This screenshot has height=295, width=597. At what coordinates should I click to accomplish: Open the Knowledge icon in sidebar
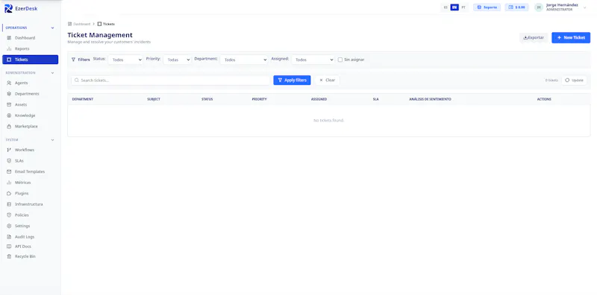[x=9, y=115]
